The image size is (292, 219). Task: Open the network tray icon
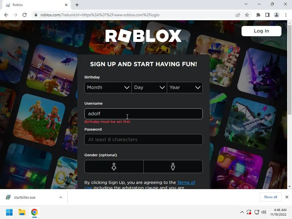click(x=257, y=212)
